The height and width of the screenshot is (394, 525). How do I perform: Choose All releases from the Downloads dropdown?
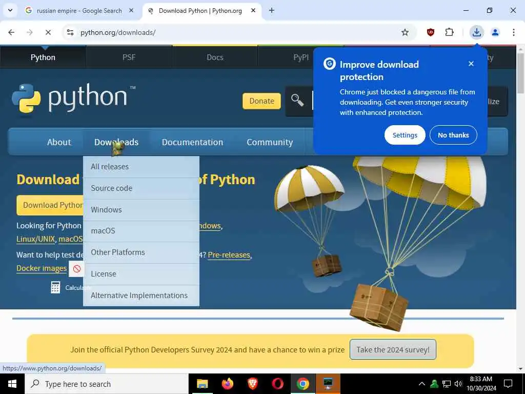click(141, 167)
